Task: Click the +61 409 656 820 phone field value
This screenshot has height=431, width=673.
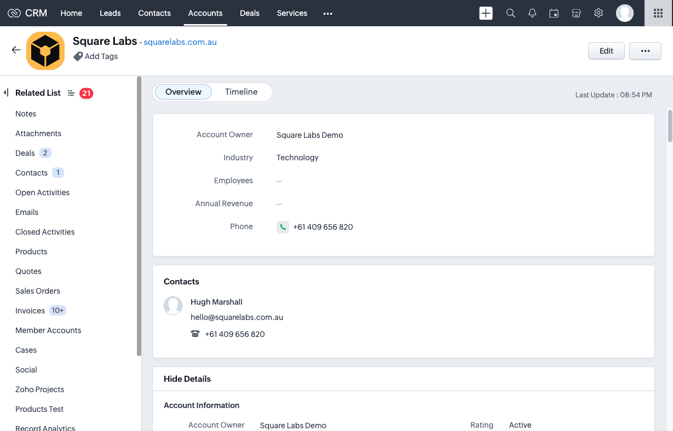Action: [323, 227]
